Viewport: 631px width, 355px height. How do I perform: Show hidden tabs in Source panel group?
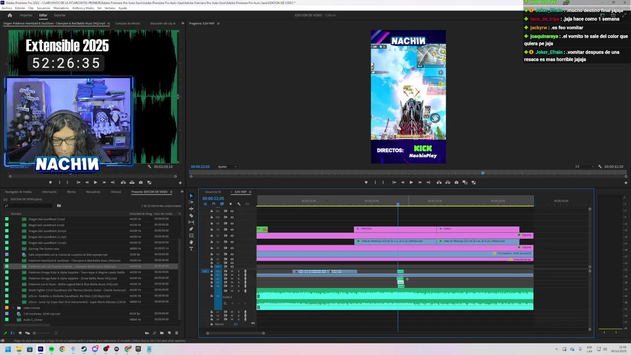[182, 23]
